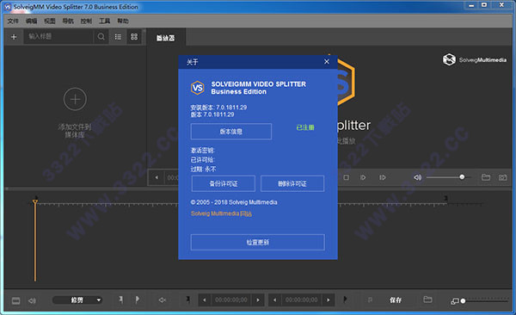
Task: Click the player volume speaker icon
Action: click(x=417, y=177)
